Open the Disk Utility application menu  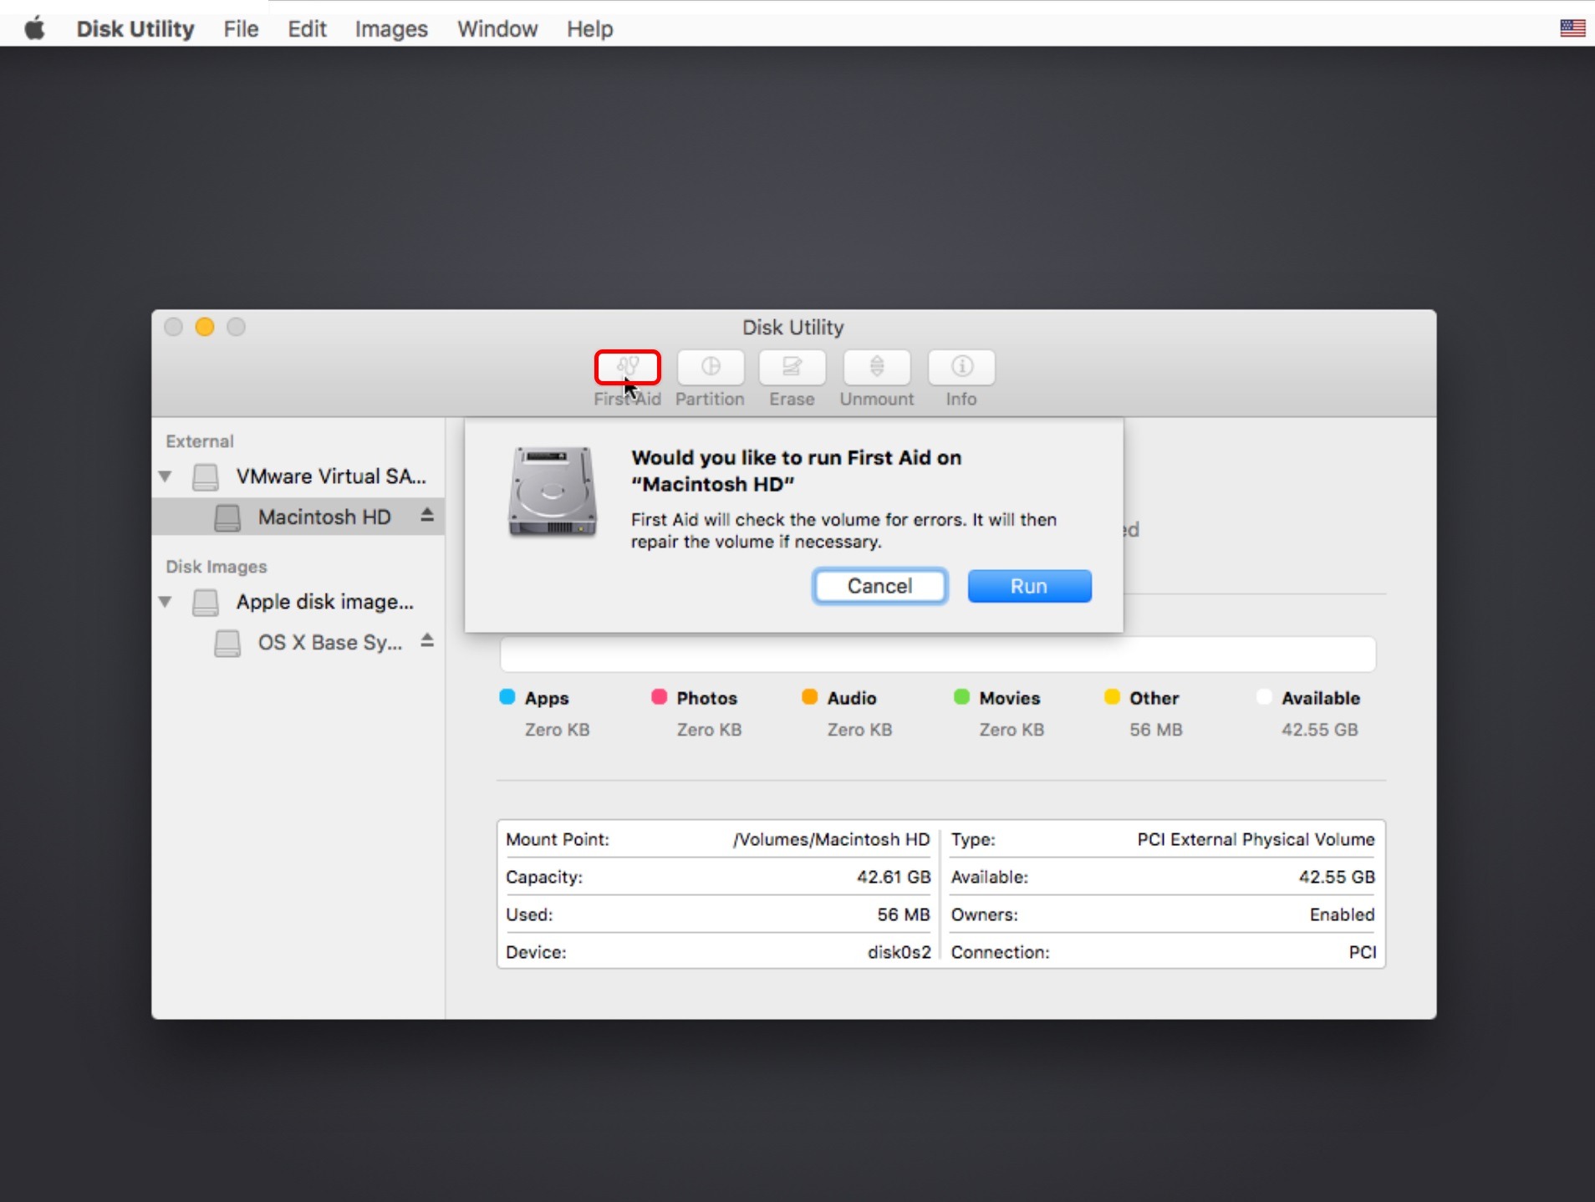pyautogui.click(x=135, y=29)
